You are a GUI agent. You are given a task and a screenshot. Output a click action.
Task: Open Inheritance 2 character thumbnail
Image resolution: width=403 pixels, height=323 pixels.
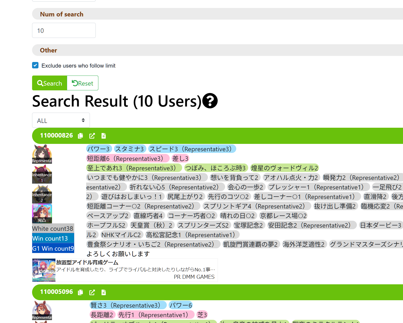click(x=42, y=194)
